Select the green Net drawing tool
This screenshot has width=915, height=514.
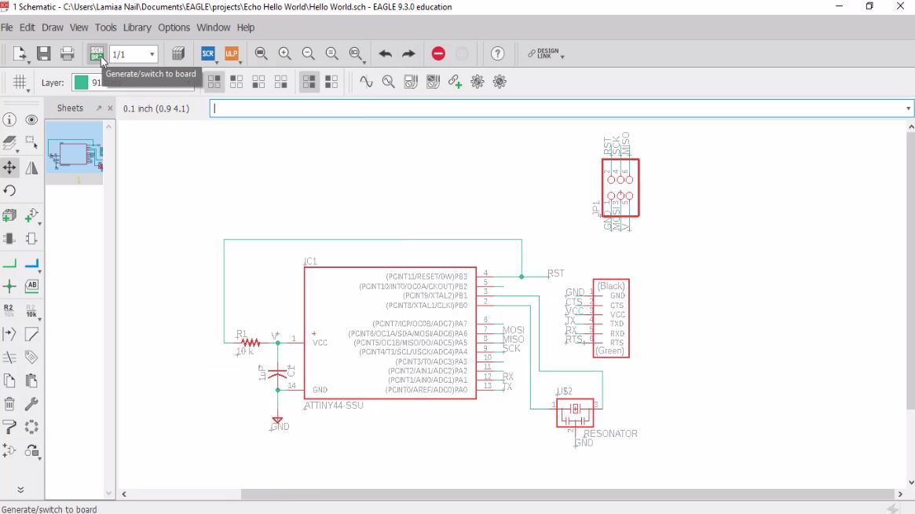[x=9, y=263]
